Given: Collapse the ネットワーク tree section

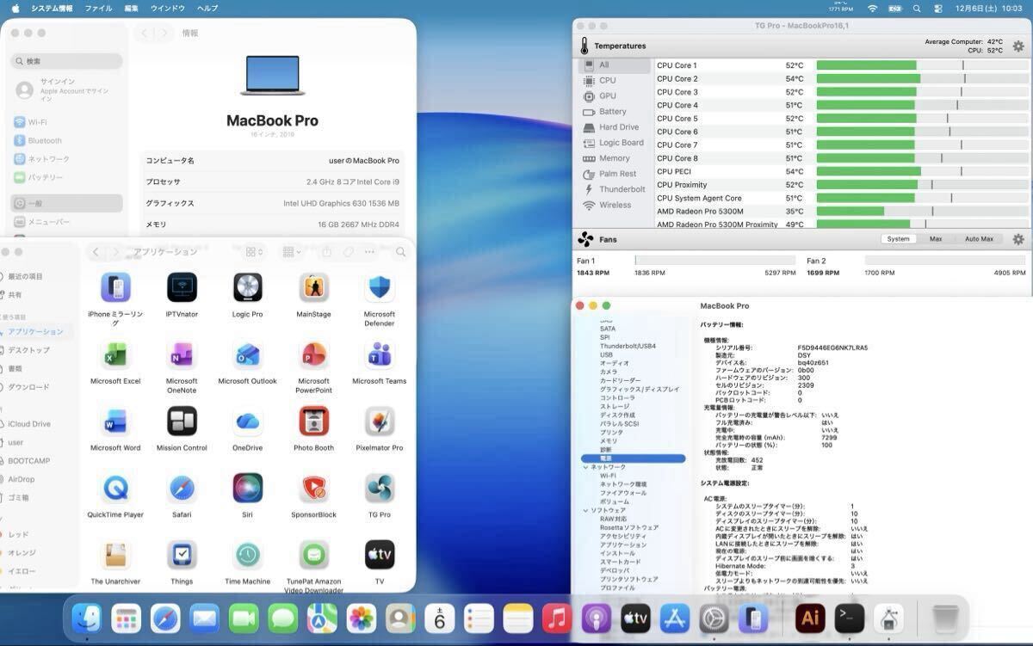Looking at the screenshot, I should pyautogui.click(x=585, y=467).
